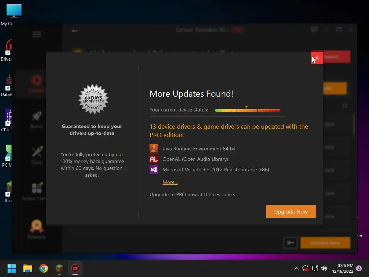Click the search magnifier in Driver Booster

(x=345, y=106)
